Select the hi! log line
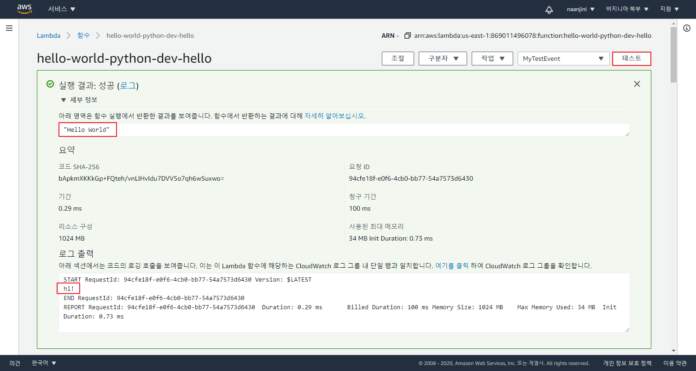Image resolution: width=696 pixels, height=371 pixels. [x=69, y=289]
